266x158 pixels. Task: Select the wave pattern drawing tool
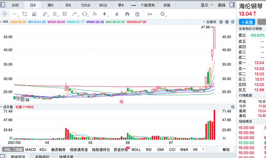[x=75, y=14]
